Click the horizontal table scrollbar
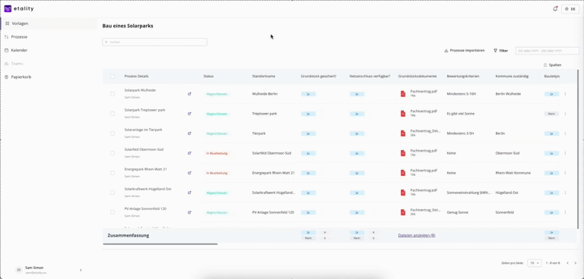Viewport: 584px width, 279px height. [160, 244]
